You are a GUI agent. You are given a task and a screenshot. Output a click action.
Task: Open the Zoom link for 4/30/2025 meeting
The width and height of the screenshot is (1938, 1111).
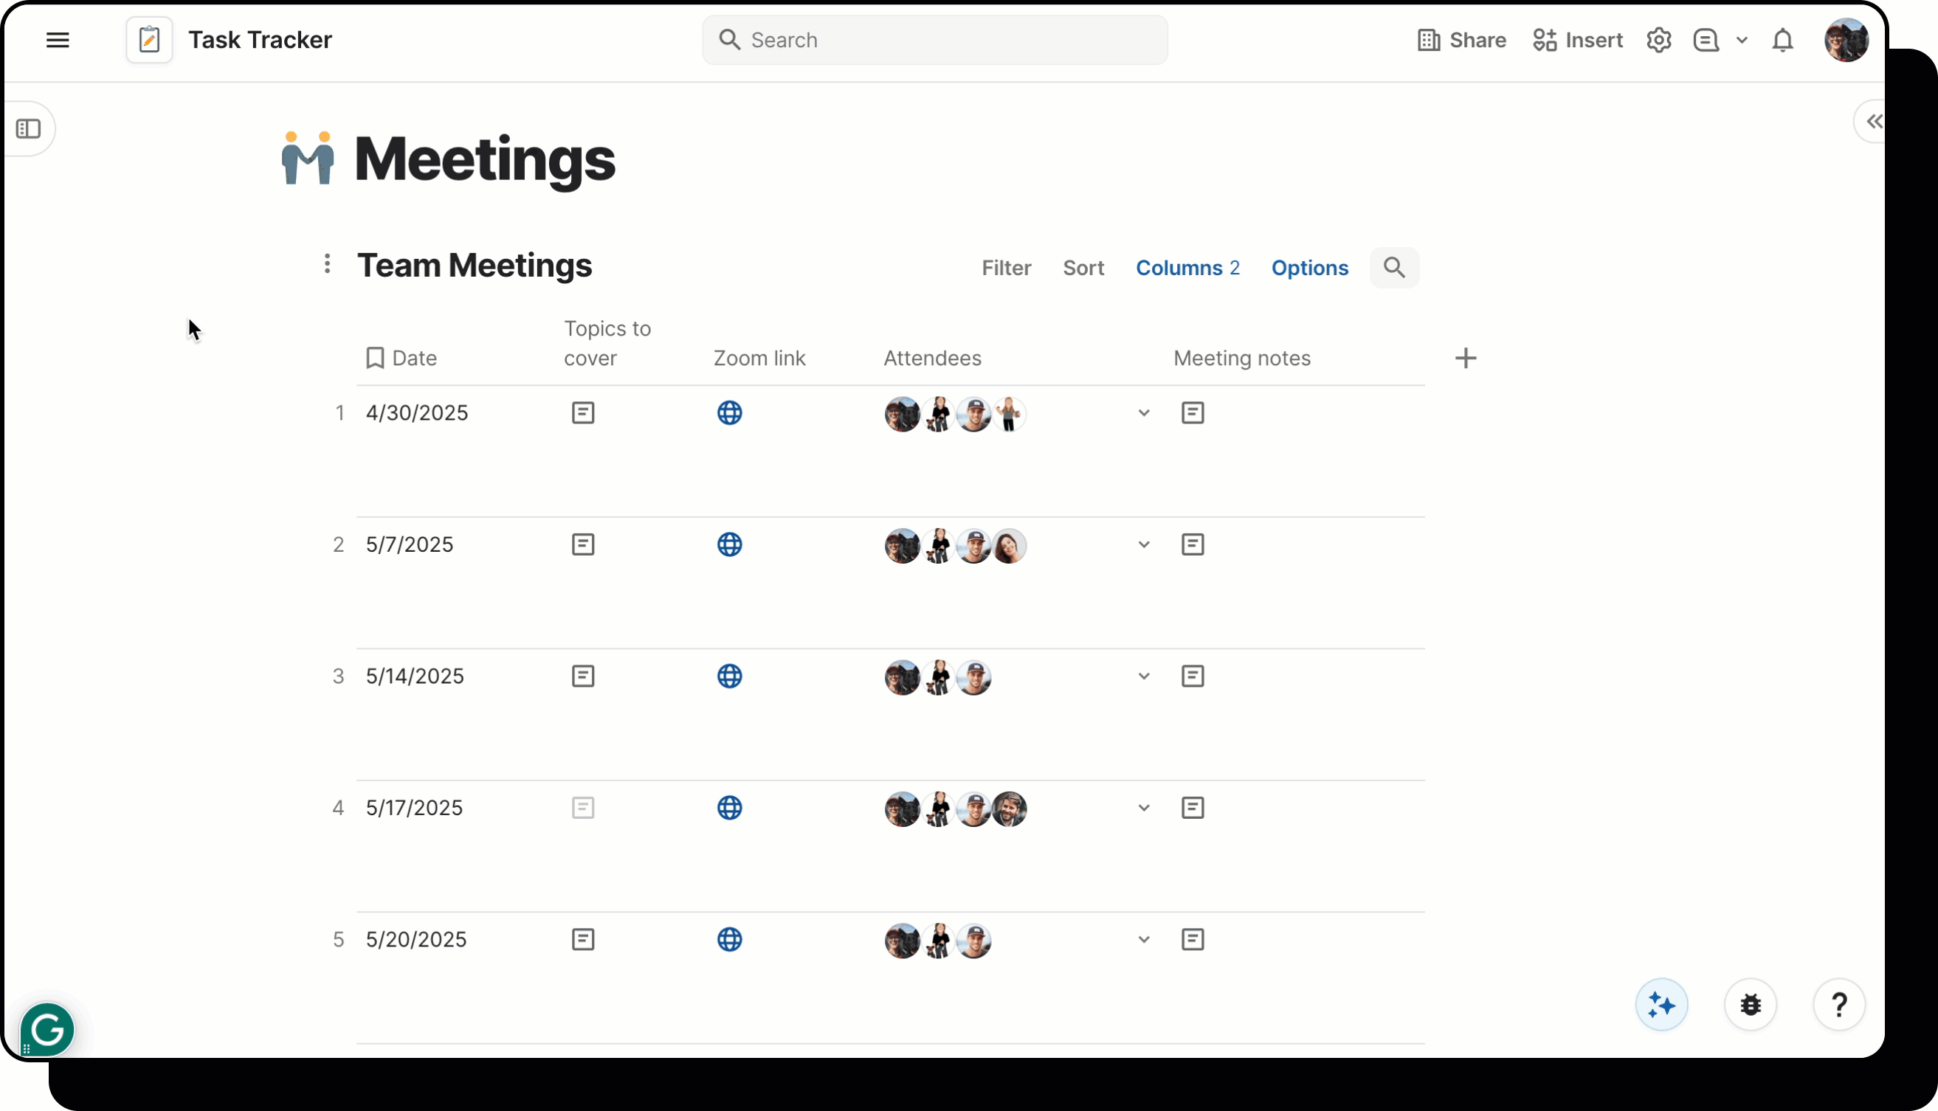730,413
